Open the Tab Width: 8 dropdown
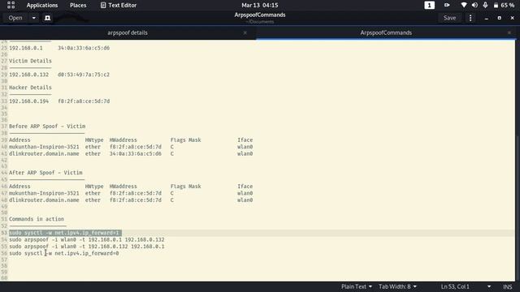This screenshot has width=520, height=292. coord(397,286)
